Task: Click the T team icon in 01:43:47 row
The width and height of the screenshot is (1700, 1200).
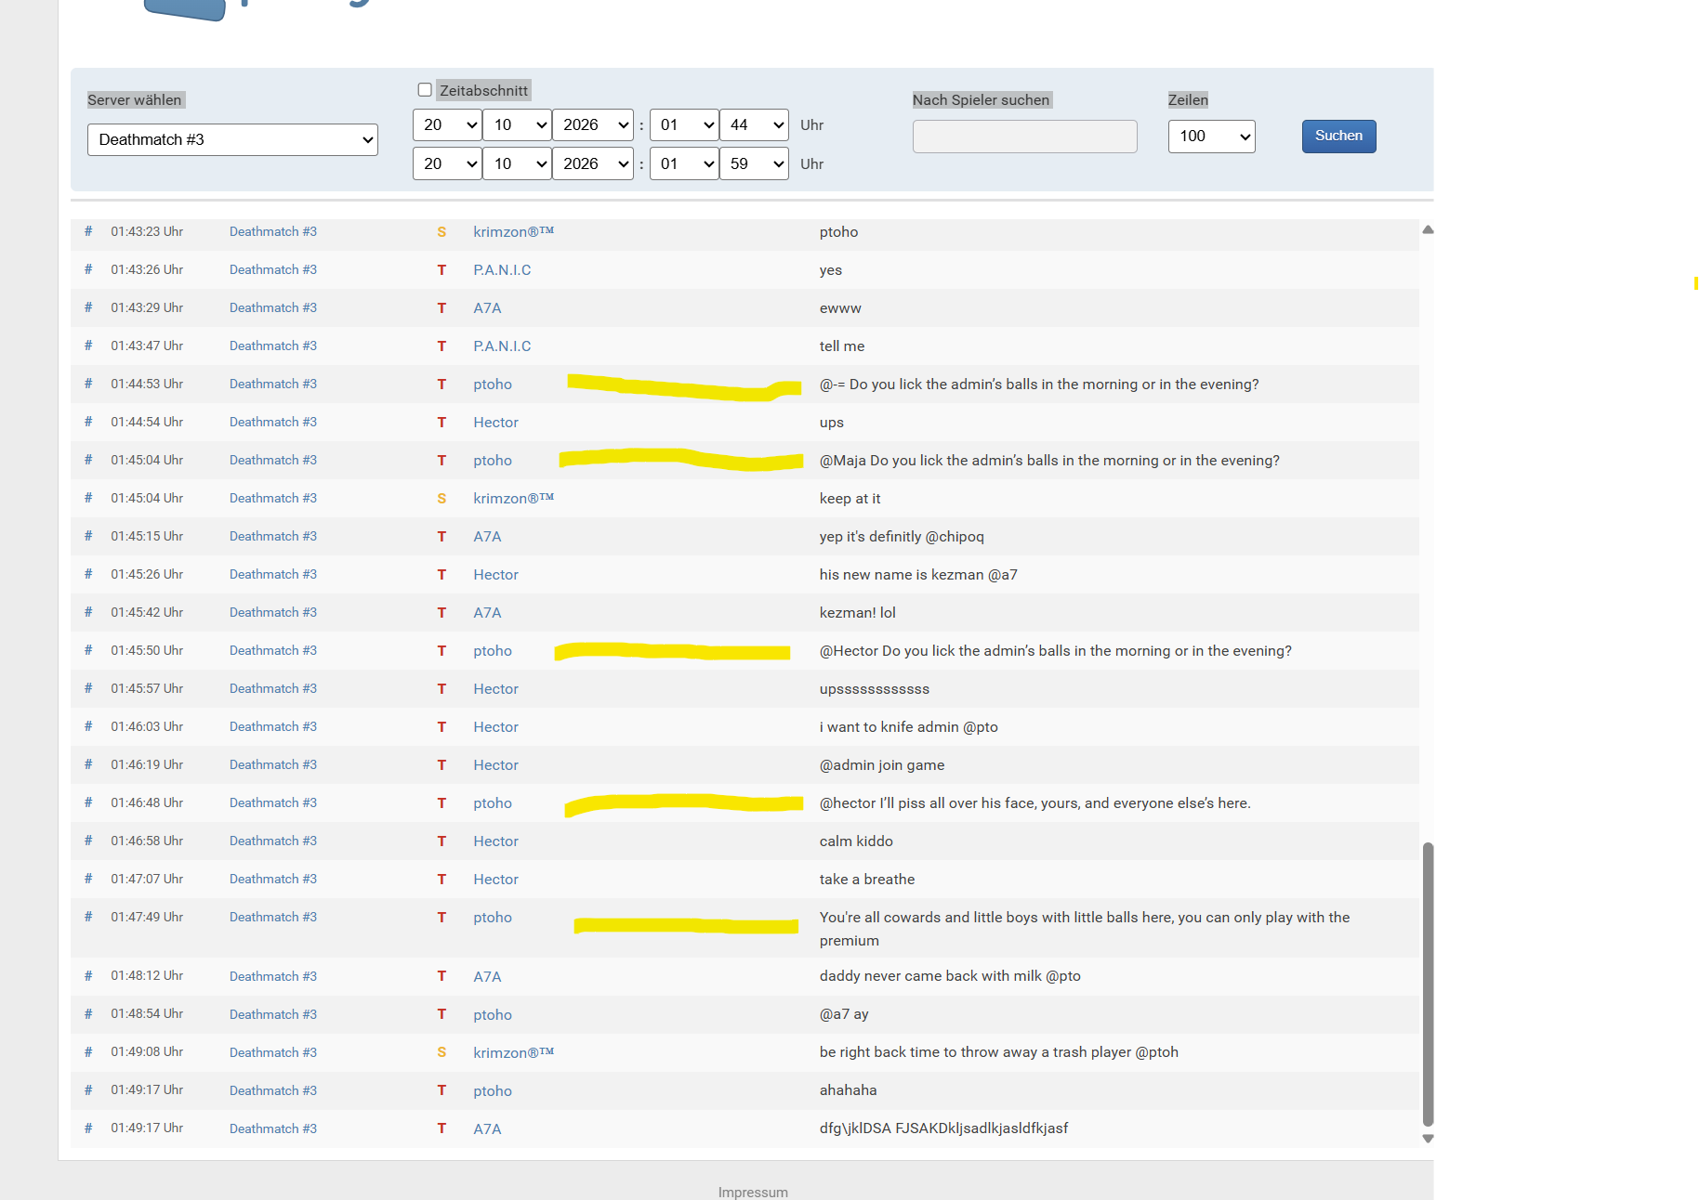Action: tap(441, 346)
